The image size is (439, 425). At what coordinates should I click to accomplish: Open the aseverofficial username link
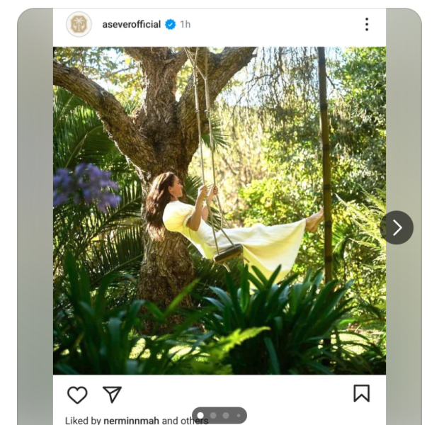(131, 24)
